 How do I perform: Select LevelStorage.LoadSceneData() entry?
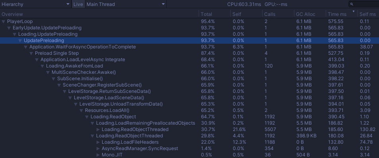click(x=109, y=98)
